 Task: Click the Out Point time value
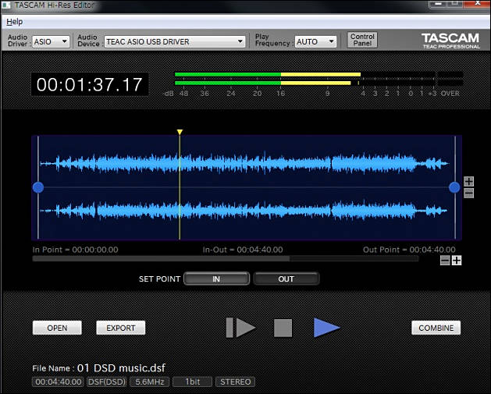432,250
